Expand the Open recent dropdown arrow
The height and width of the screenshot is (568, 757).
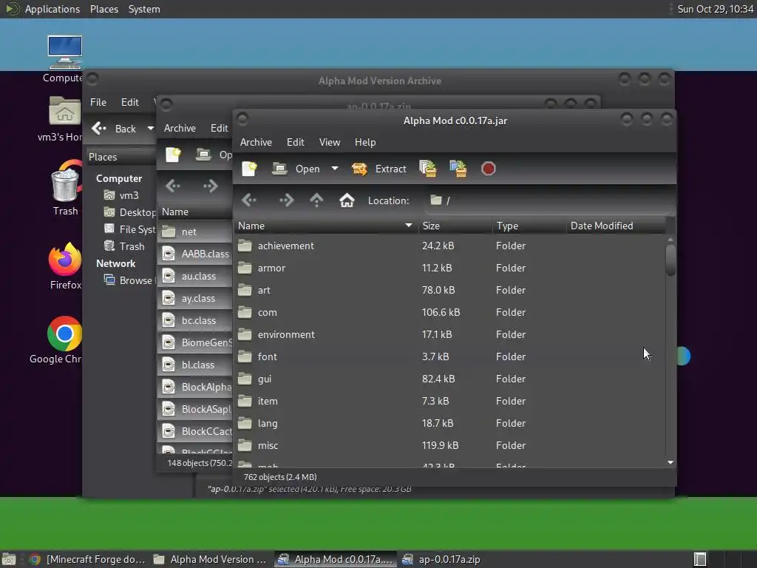335,169
